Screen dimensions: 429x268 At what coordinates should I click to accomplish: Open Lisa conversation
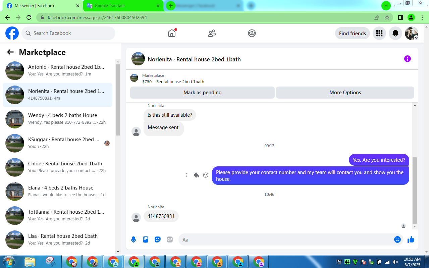click(58, 240)
